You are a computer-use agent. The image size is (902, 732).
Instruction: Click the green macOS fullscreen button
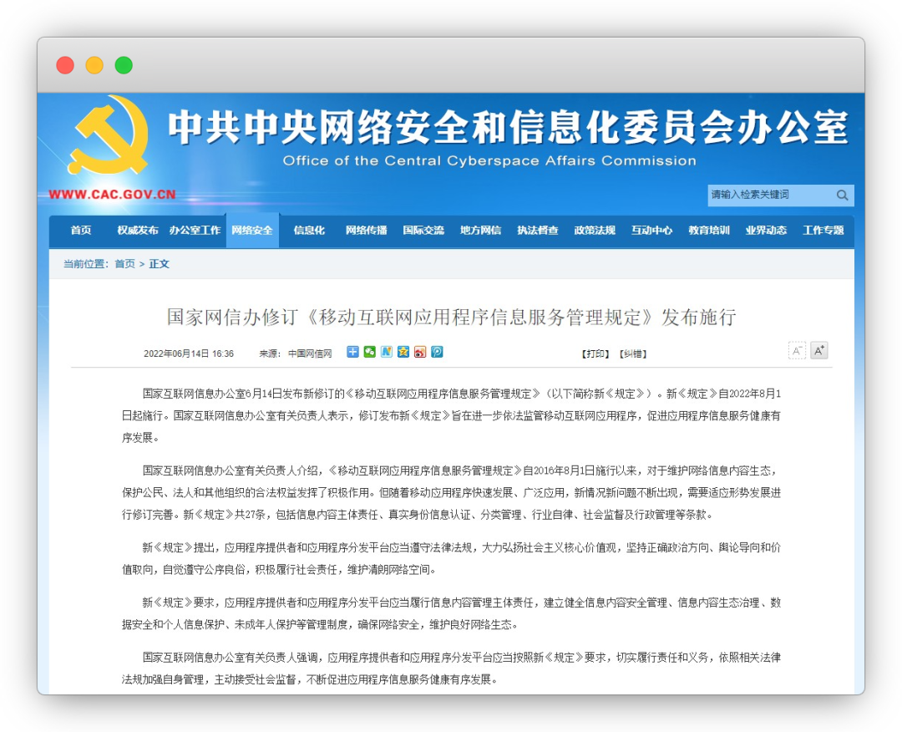[124, 65]
